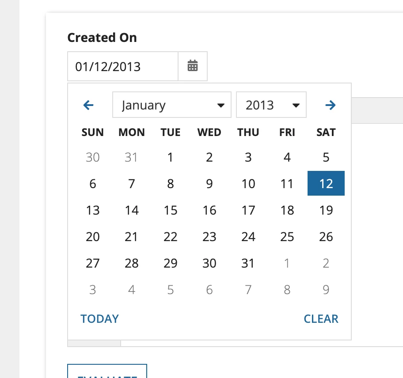
Task: Pick date 7 in the second row
Action: (x=132, y=183)
